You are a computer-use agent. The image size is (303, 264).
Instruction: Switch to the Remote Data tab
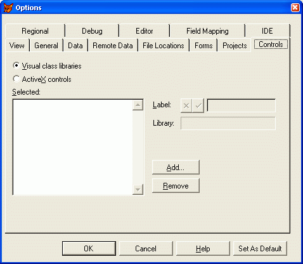pos(113,46)
